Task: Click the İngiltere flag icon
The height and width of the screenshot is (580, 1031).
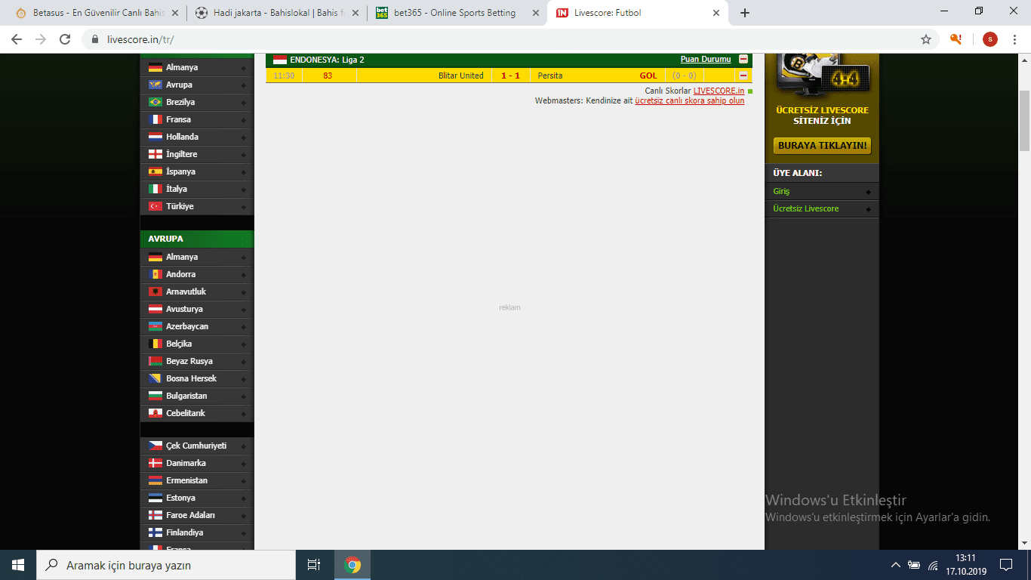Action: click(x=155, y=154)
